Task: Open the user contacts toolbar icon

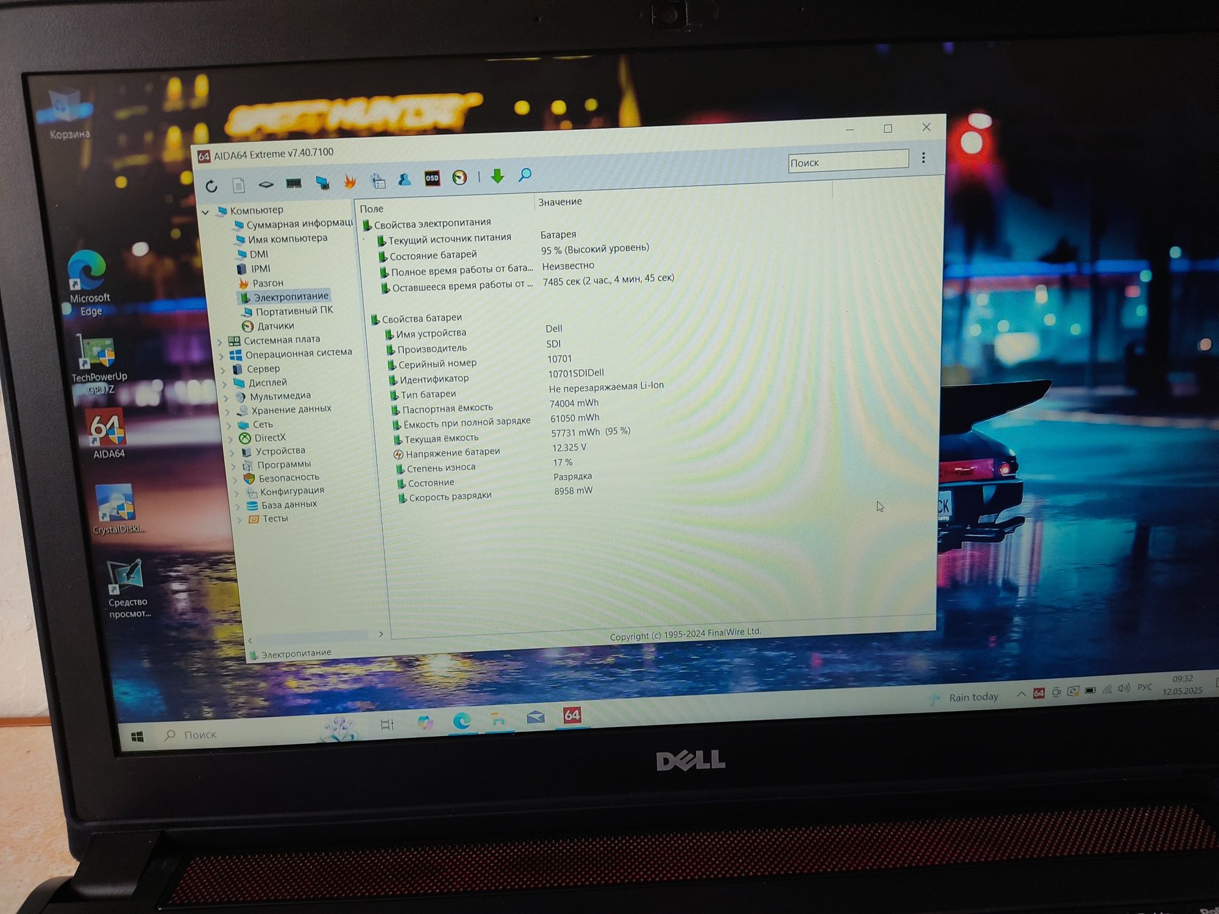Action: [x=405, y=179]
